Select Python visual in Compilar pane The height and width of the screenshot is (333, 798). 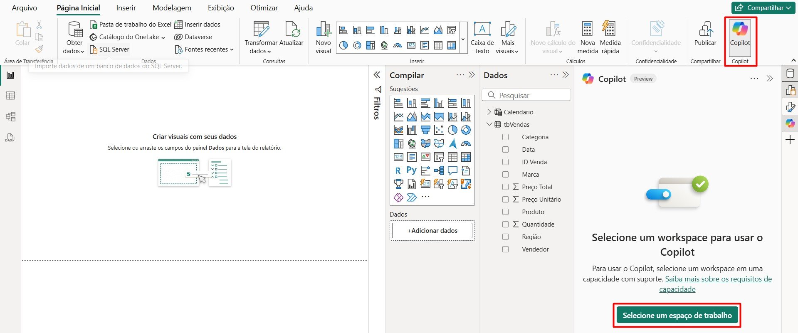click(412, 170)
